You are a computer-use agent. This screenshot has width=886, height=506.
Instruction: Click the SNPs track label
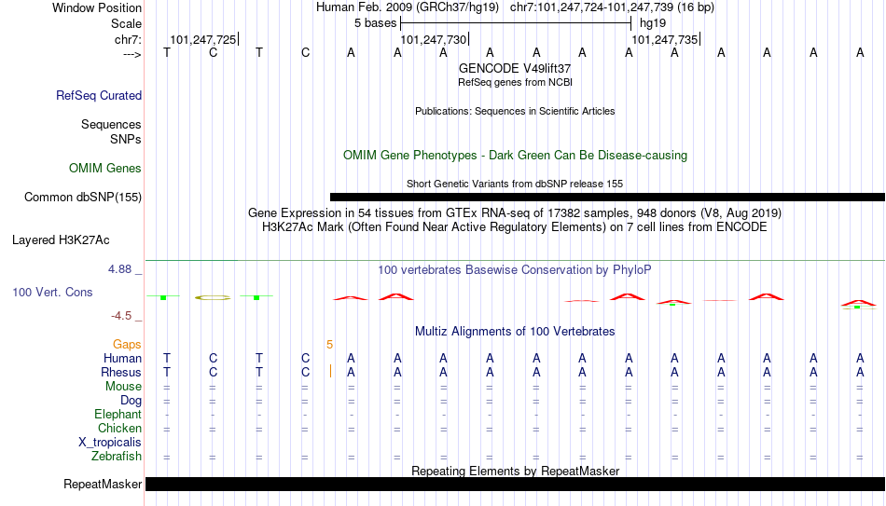(x=126, y=139)
